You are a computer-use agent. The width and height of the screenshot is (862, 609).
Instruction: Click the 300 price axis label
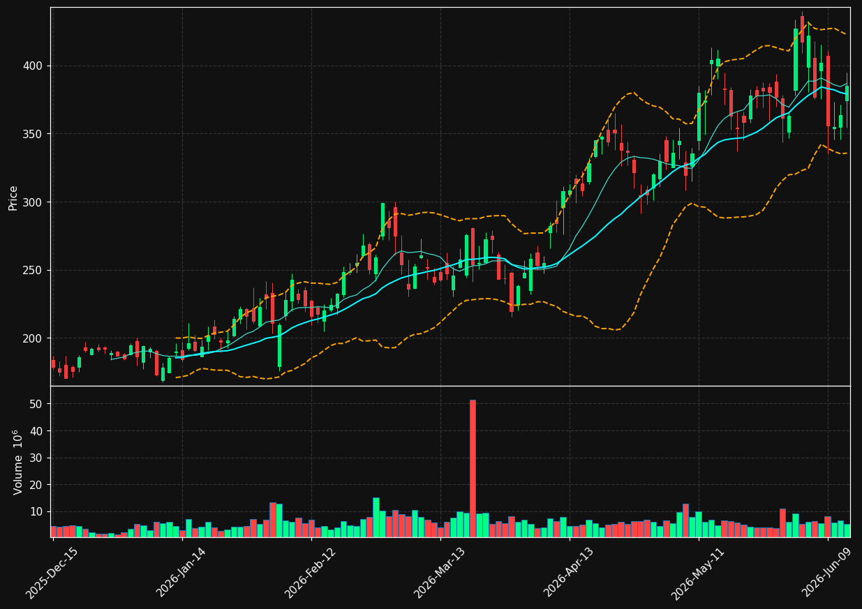point(34,202)
